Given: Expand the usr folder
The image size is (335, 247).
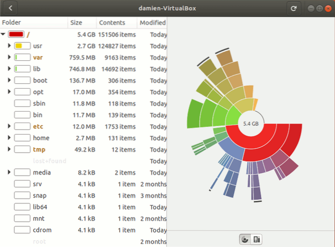Looking at the screenshot, I should pyautogui.click(x=9, y=46).
